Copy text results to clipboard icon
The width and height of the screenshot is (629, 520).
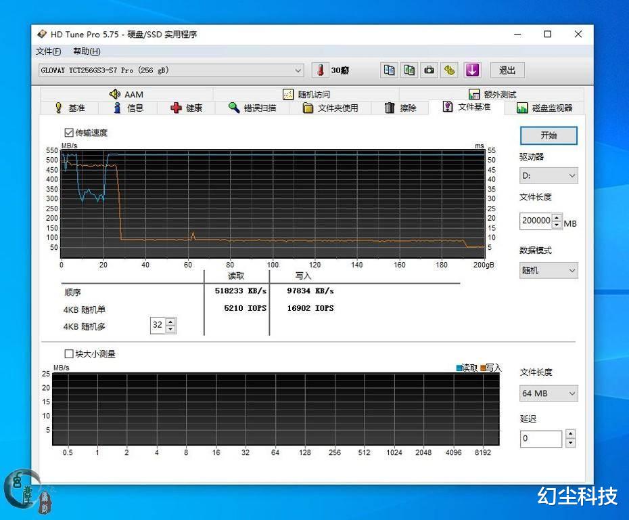coord(389,70)
